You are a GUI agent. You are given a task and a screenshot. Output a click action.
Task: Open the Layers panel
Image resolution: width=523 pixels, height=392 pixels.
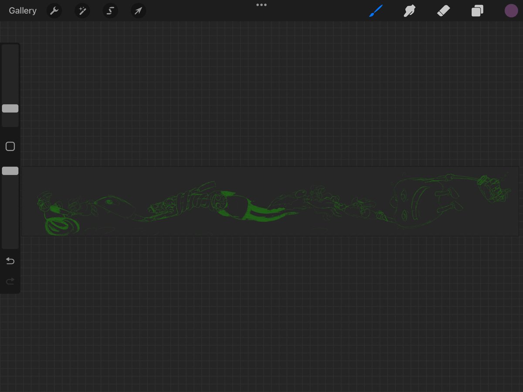pos(477,11)
